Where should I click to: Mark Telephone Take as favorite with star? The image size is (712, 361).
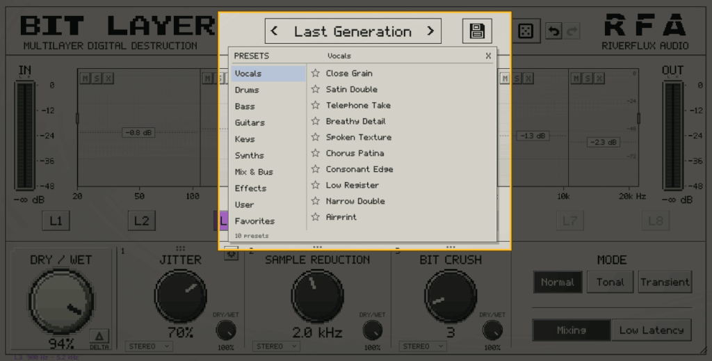click(x=316, y=105)
